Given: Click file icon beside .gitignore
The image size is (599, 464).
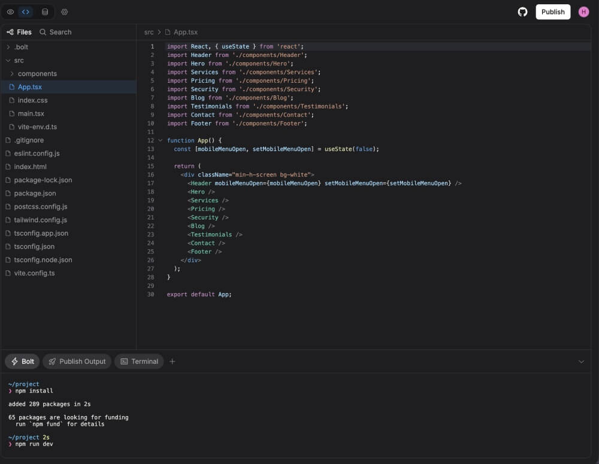Looking at the screenshot, I should click(8, 140).
